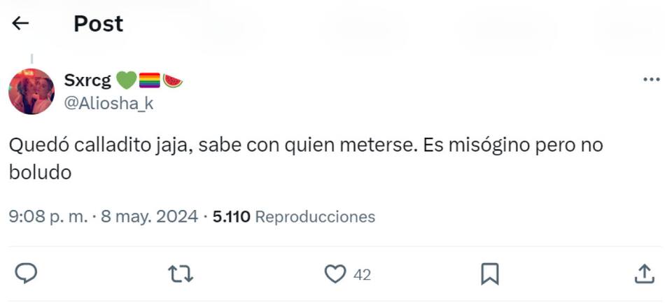The height and width of the screenshot is (303, 665).
Task: Repost this tweet using the retweet icon
Action: pyautogui.click(x=181, y=274)
